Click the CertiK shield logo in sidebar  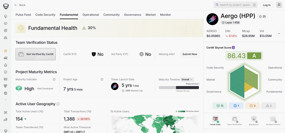[6, 6]
